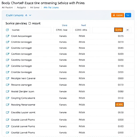Select the Cteehal Larwve Pams row name
This screenshot has height=137, width=137.
23,126
